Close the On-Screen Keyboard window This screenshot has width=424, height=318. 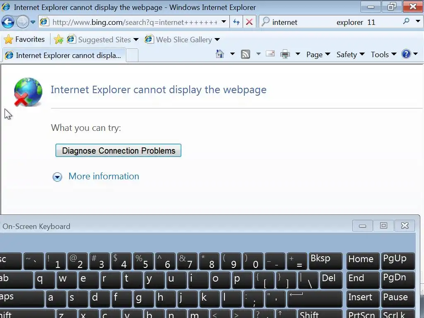pyautogui.click(x=405, y=226)
